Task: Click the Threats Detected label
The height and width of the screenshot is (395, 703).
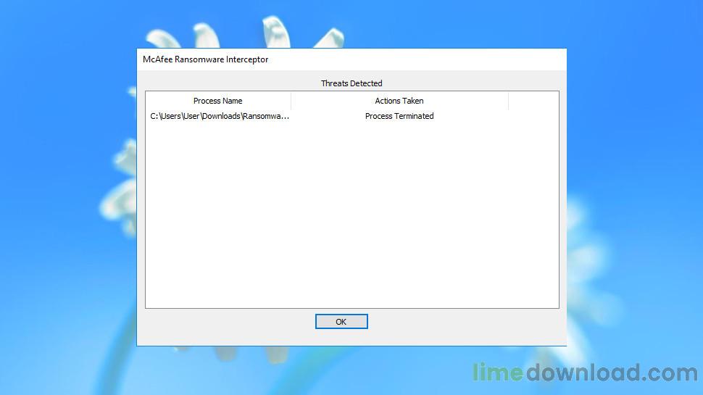Action: point(351,83)
